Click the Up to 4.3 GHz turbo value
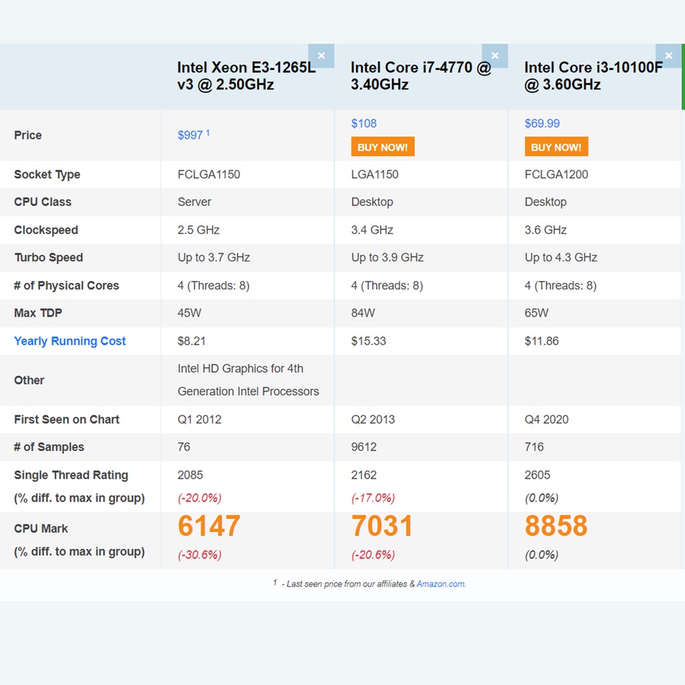The width and height of the screenshot is (685, 685). point(561,258)
